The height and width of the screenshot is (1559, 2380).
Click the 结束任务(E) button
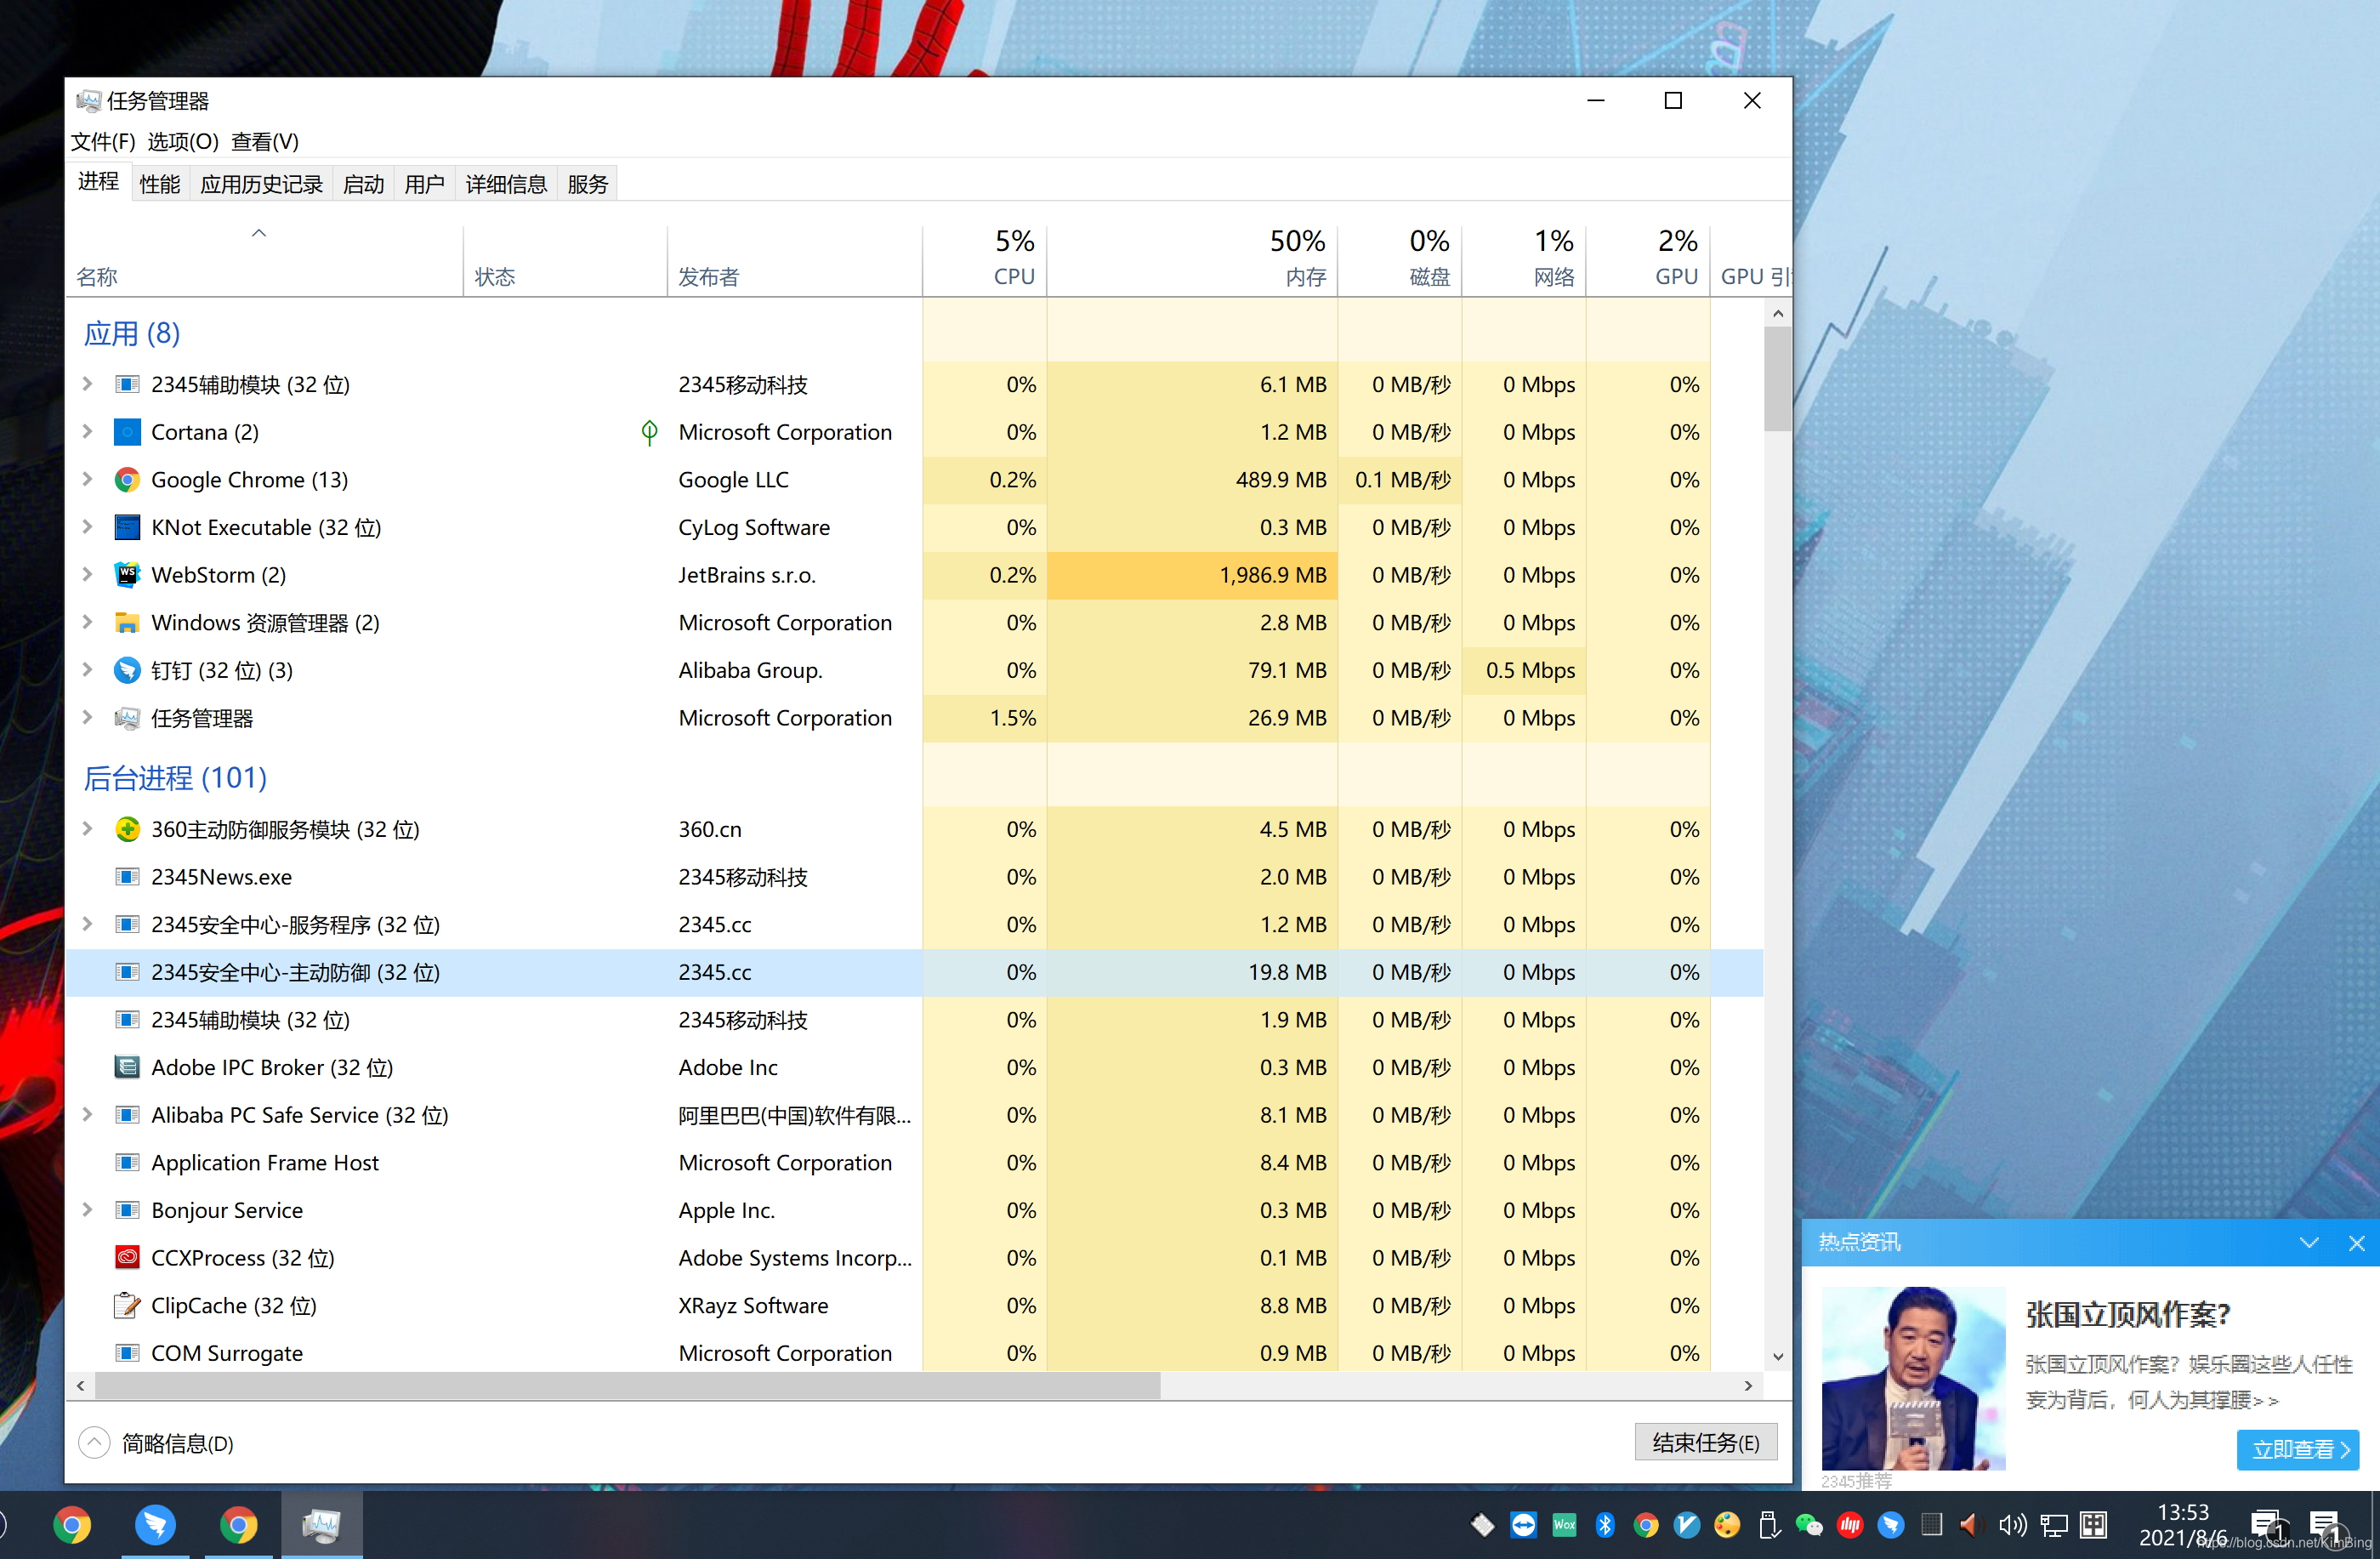coord(1705,1443)
